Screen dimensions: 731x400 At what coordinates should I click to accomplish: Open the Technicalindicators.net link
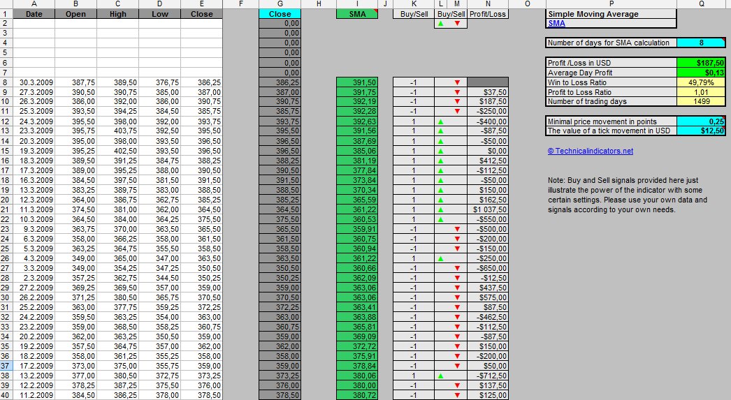click(591, 151)
